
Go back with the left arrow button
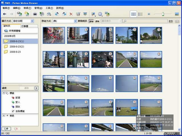[5, 14]
